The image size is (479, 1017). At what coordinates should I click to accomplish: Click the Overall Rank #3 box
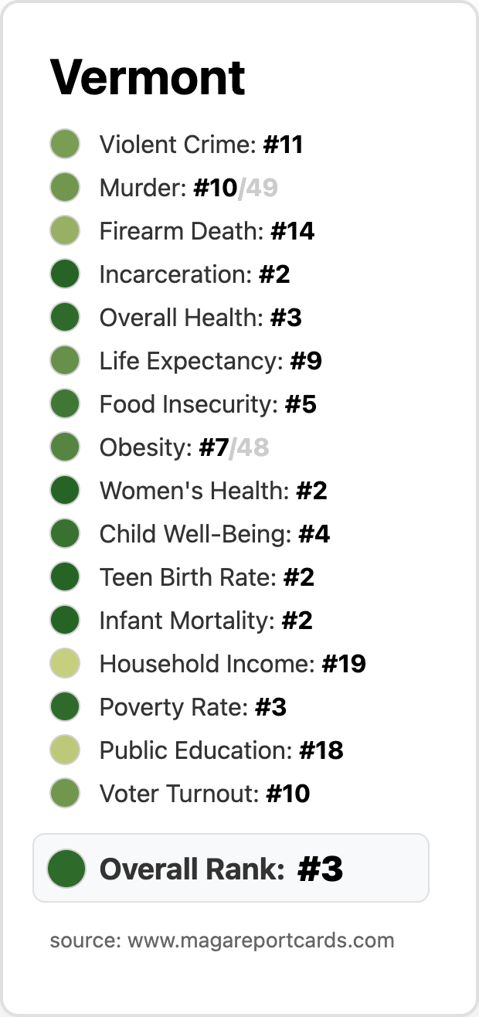231,868
